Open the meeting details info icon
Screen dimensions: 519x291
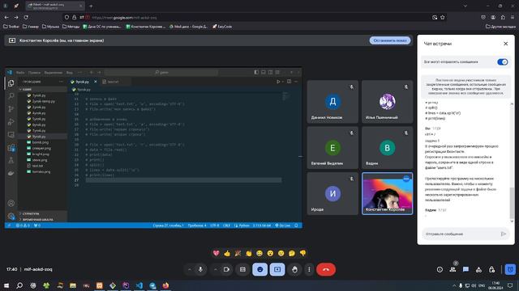tap(440, 269)
